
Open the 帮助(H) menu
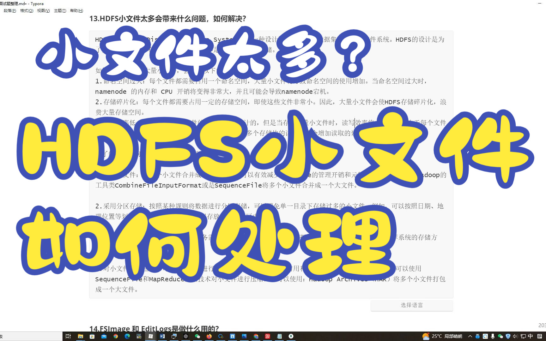(x=76, y=11)
